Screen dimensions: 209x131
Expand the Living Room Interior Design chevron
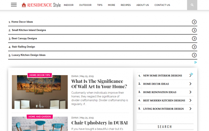click(190, 109)
